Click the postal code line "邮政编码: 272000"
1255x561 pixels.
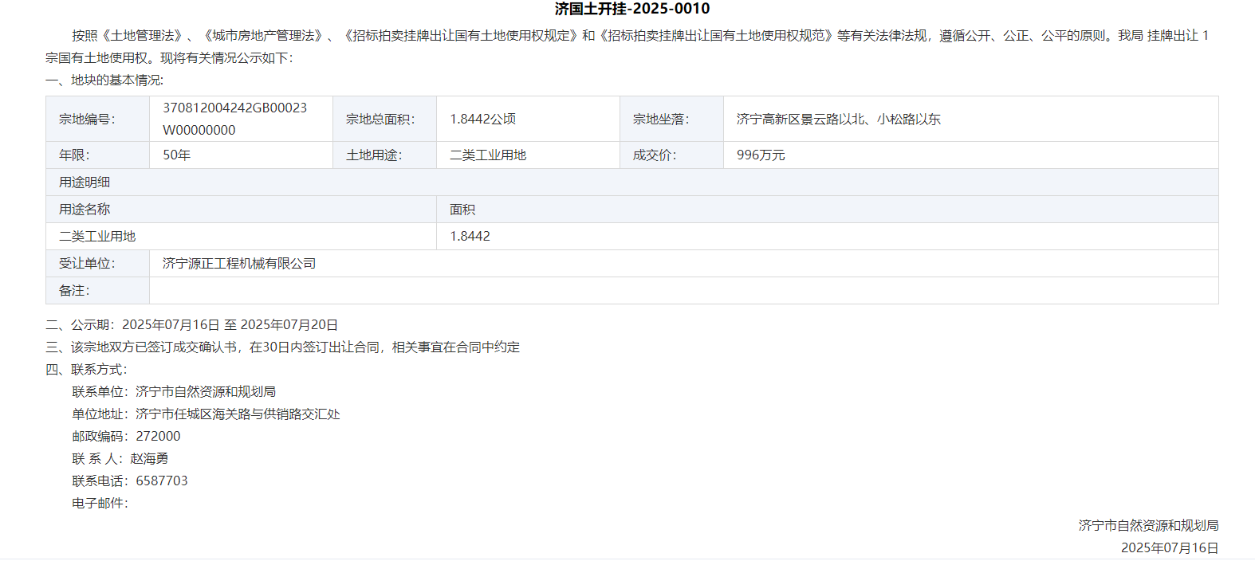click(126, 437)
